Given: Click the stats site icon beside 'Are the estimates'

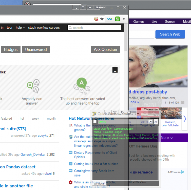Looking at the screenshot, I should pos(70,137).
